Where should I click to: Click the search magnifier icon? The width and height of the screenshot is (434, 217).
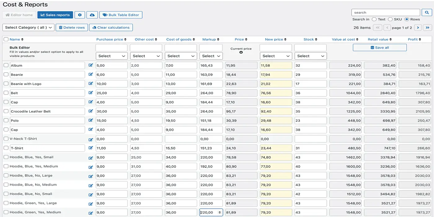(427, 12)
